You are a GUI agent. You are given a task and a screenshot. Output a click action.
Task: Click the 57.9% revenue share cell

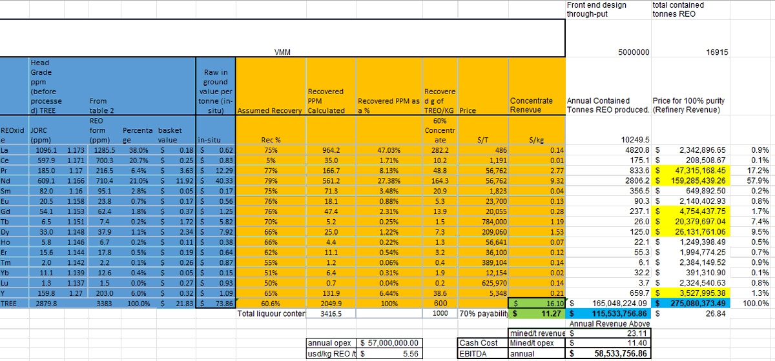[x=759, y=181]
